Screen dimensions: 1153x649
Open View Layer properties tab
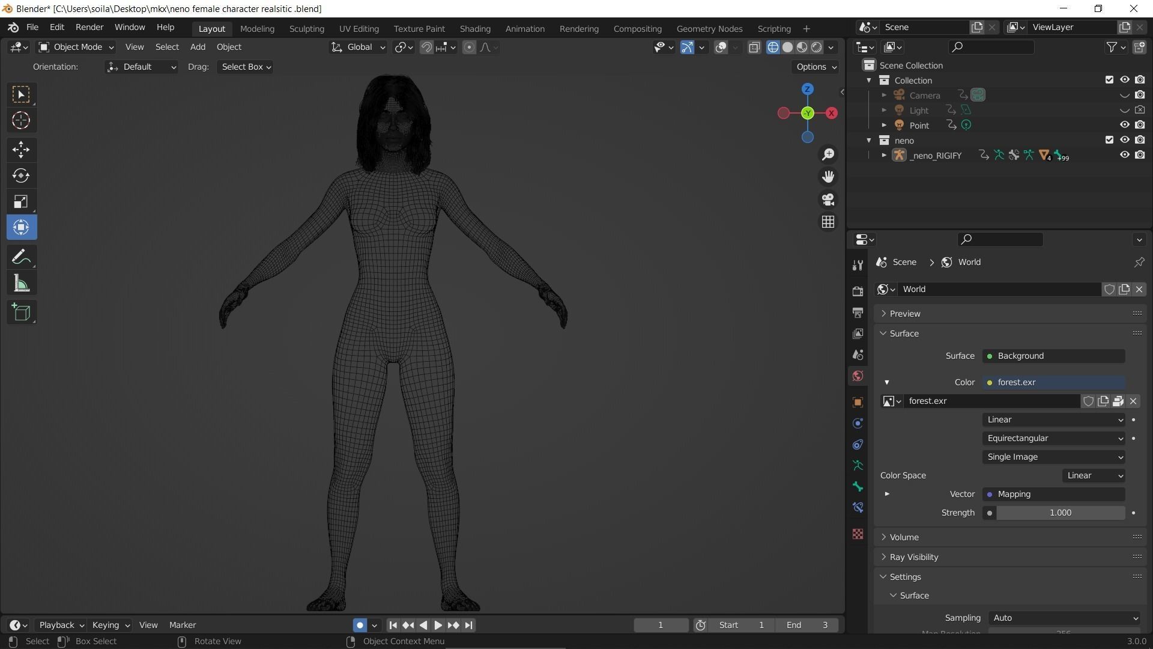tap(858, 334)
